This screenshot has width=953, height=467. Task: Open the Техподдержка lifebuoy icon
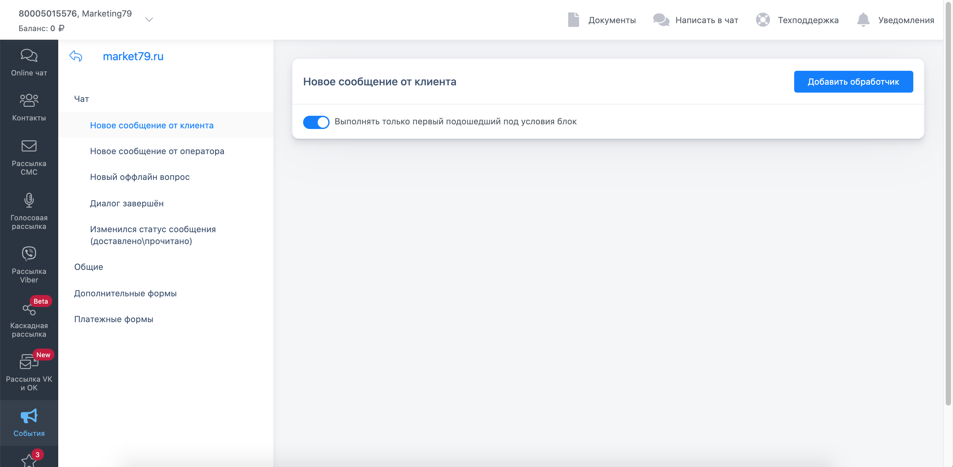coord(762,20)
